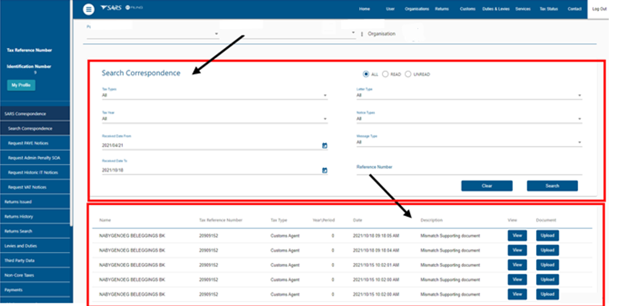Select the UNREAD radio button
Viewport: 618px width, 306px height.
pyautogui.click(x=408, y=74)
